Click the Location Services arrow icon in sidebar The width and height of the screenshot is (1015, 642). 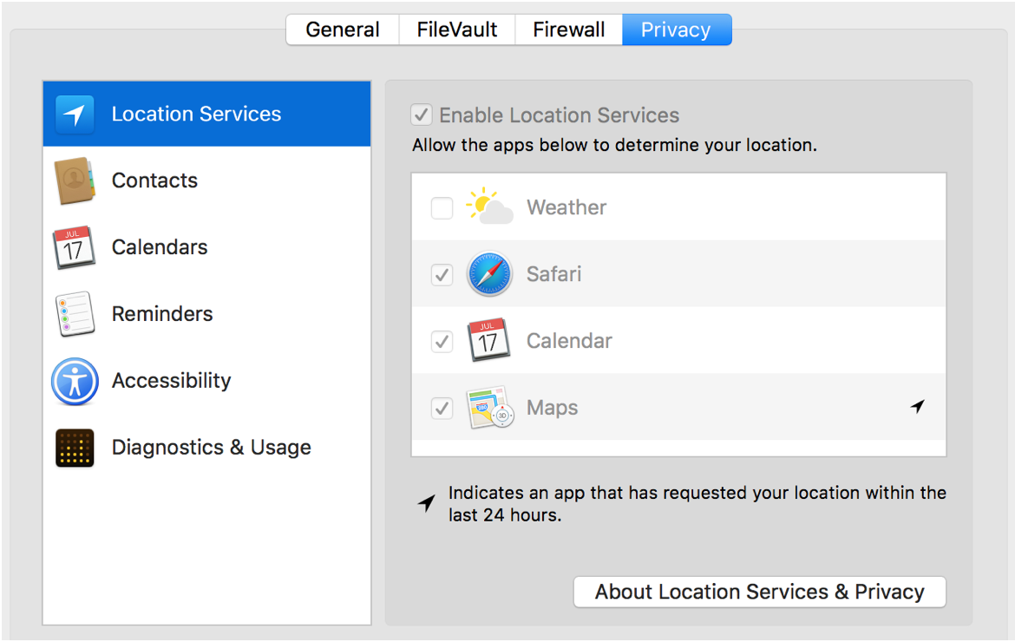pos(75,114)
